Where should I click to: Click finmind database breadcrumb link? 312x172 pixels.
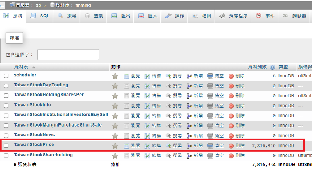83,5
